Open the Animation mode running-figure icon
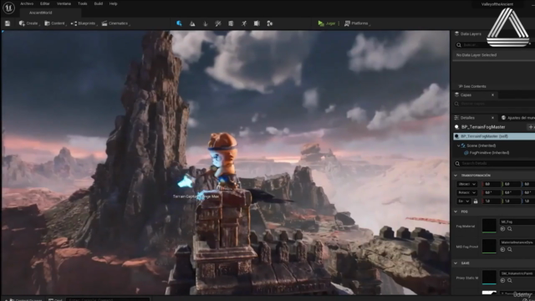The width and height of the screenshot is (535, 301). click(x=244, y=23)
